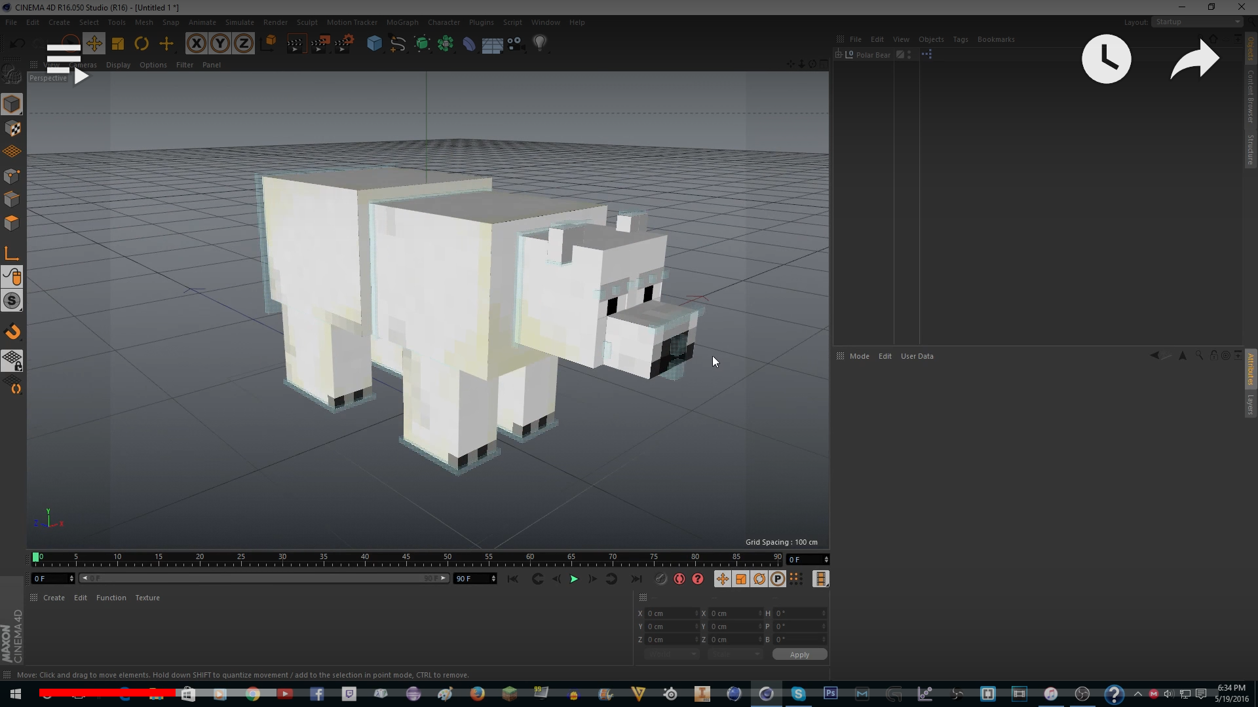Go to end of animation
This screenshot has width=1258, height=707.
pos(636,579)
